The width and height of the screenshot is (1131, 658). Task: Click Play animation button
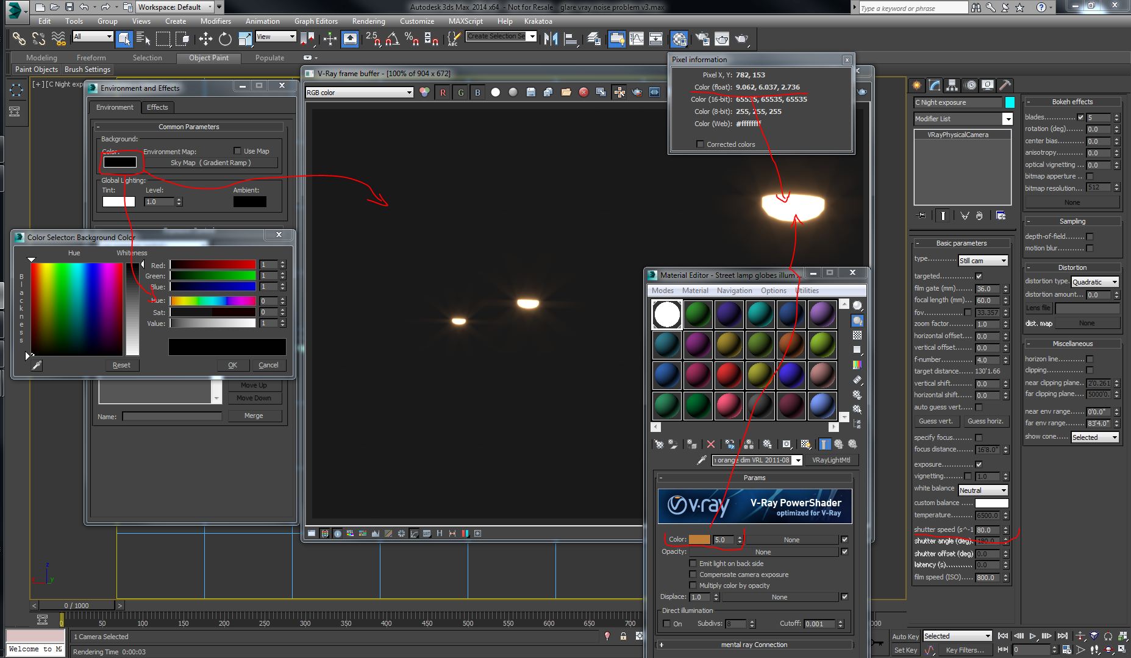[x=1032, y=636]
